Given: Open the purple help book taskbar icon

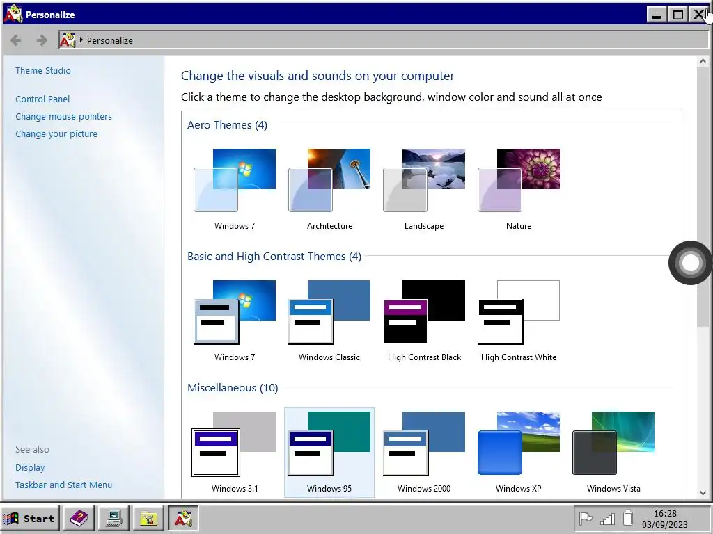Looking at the screenshot, I should [79, 518].
